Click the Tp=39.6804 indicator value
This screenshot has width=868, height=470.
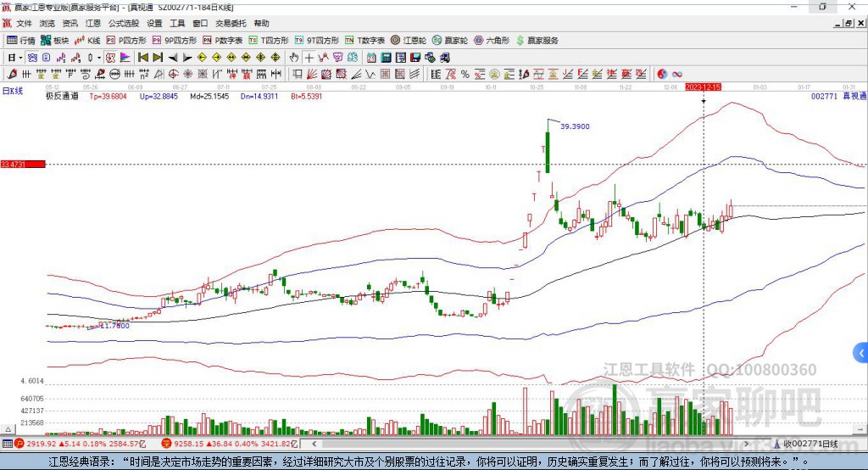(x=108, y=96)
